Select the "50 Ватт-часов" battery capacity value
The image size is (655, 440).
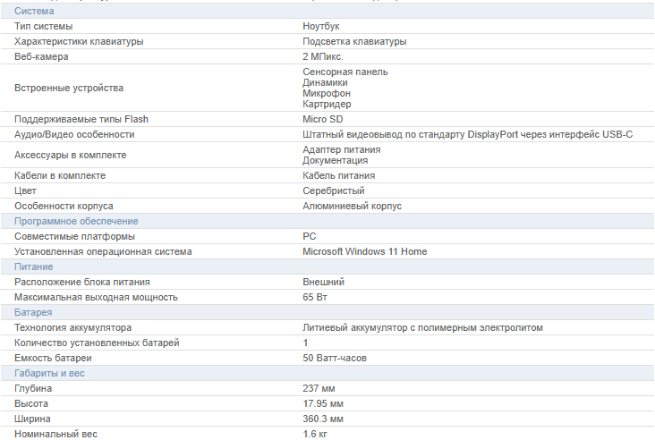(335, 358)
